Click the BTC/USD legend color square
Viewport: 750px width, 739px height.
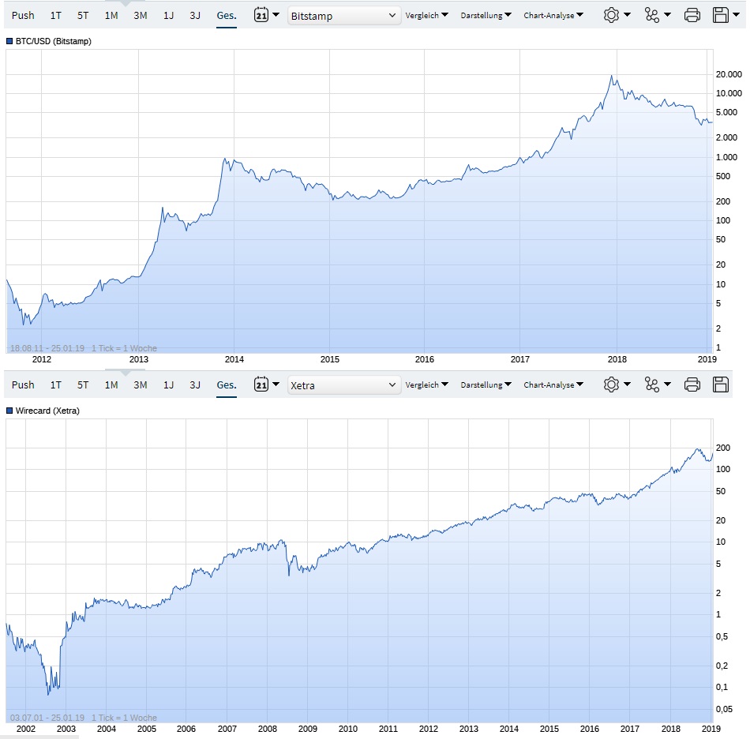pos(9,41)
